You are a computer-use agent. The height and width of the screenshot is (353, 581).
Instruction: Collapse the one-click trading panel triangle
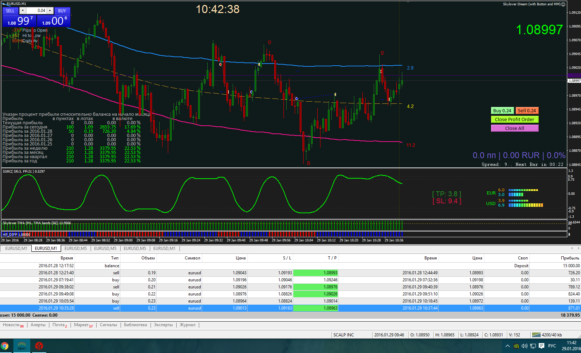[x=4, y=4]
